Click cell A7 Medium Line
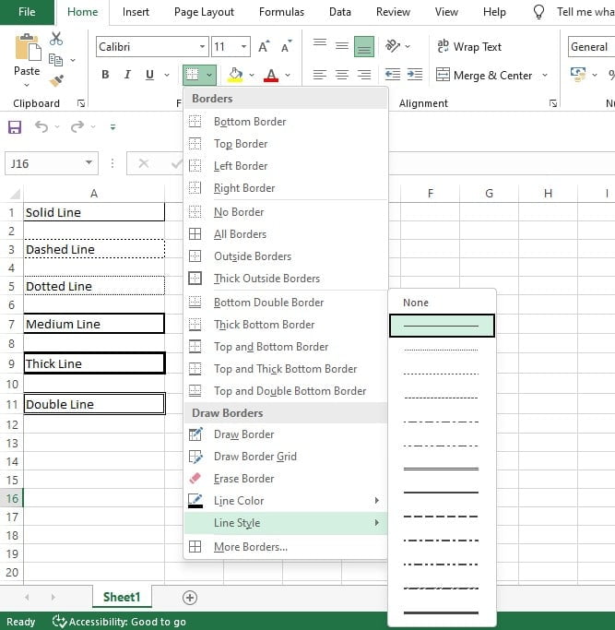Image resolution: width=615 pixels, height=630 pixels. point(94,324)
